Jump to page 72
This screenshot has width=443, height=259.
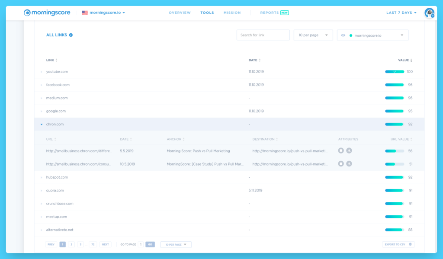coord(93,244)
